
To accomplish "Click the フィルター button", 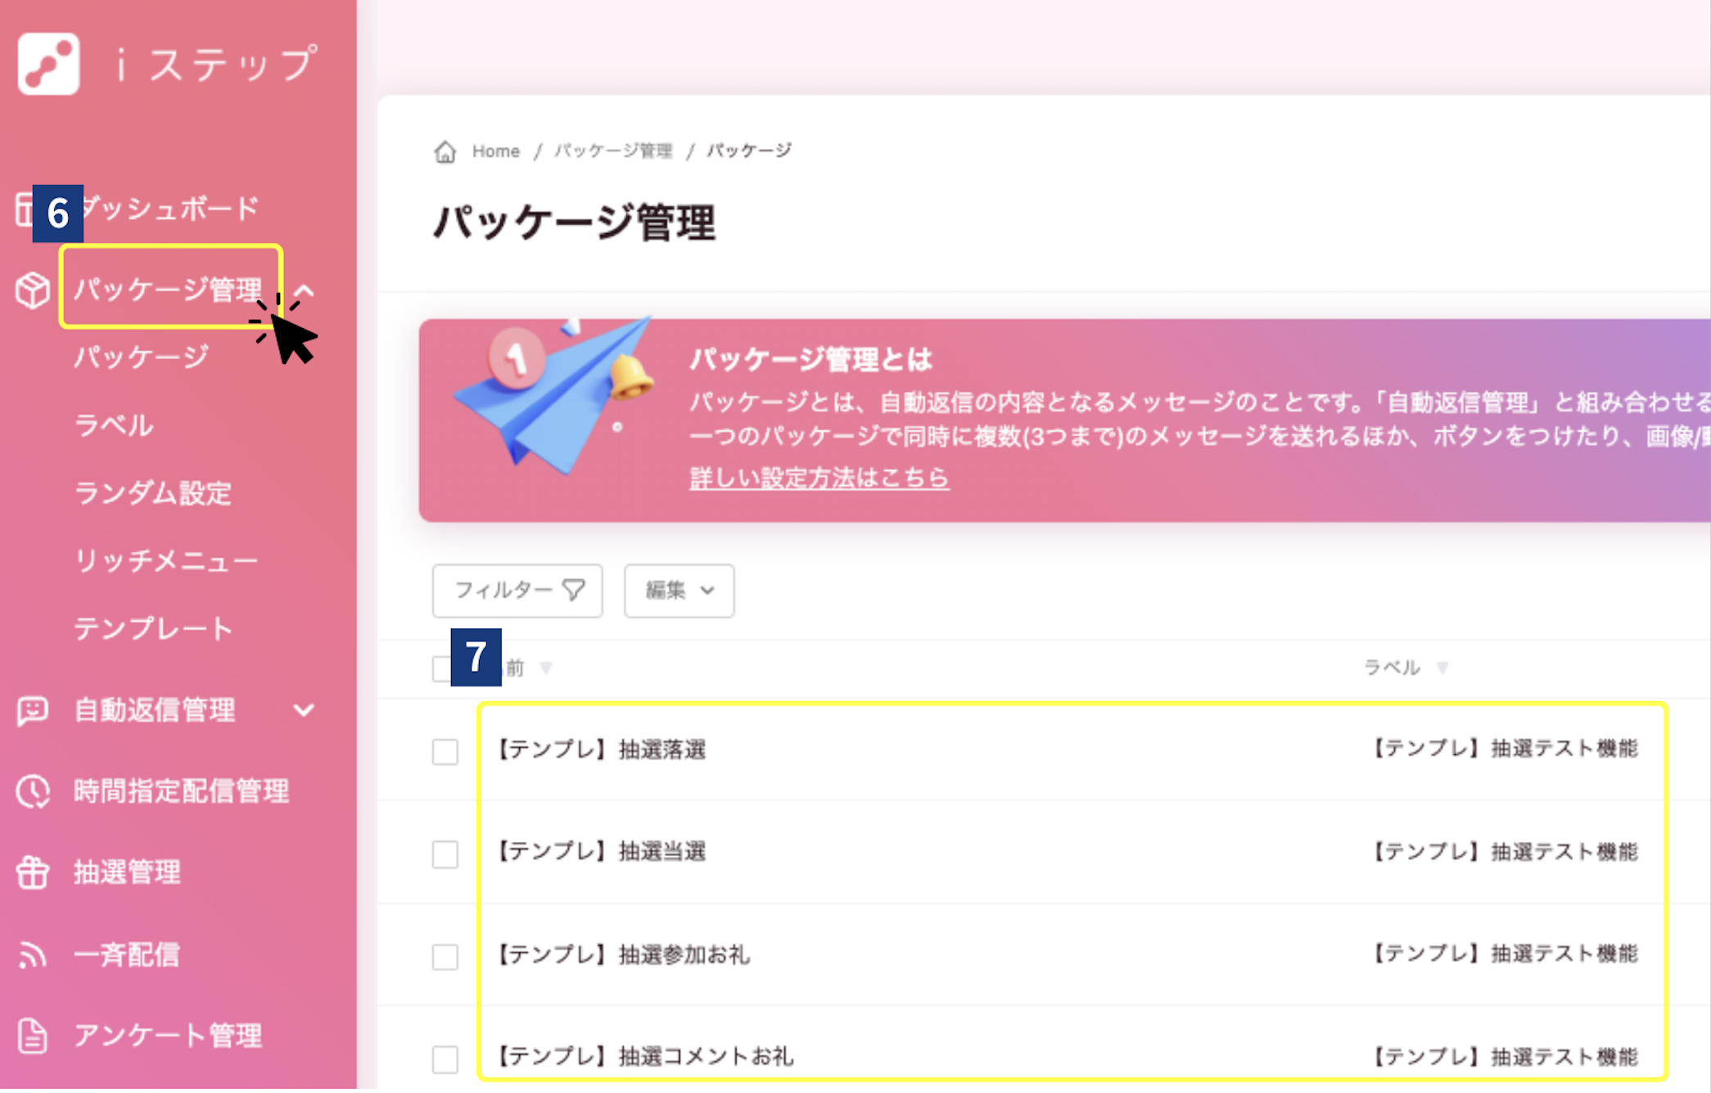I will 517,590.
